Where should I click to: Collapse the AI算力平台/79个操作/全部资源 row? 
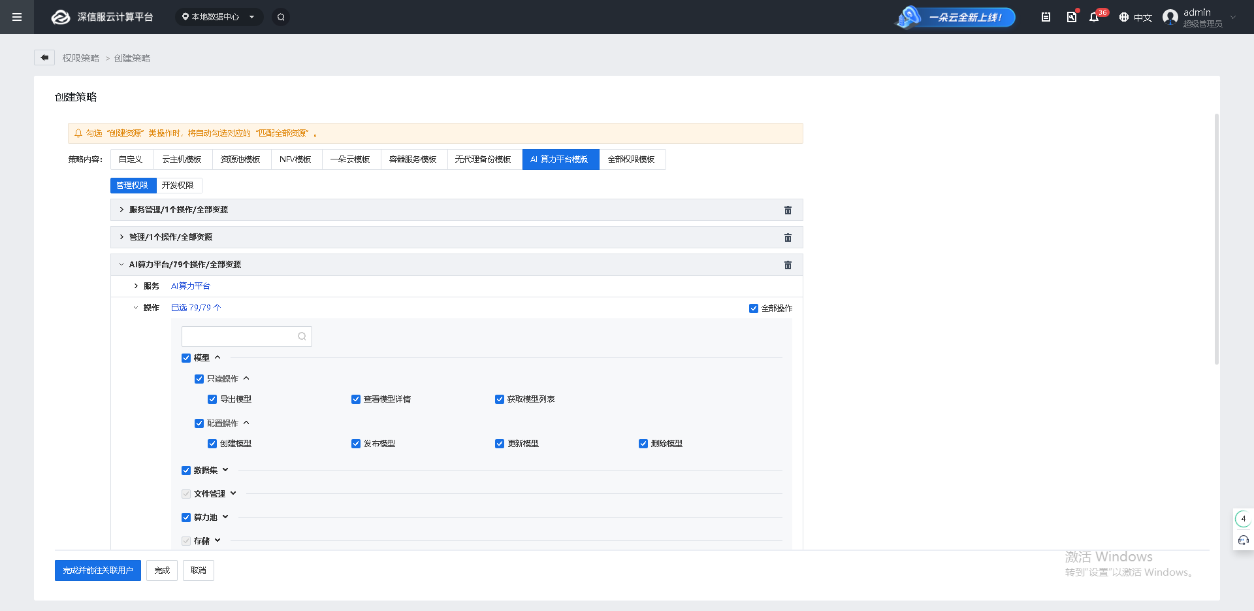(x=121, y=265)
